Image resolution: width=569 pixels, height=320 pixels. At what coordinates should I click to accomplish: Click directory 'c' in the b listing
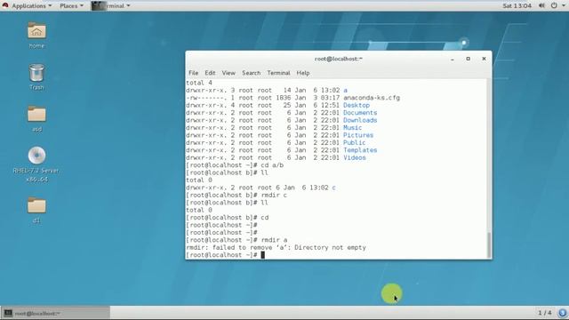pyautogui.click(x=334, y=188)
